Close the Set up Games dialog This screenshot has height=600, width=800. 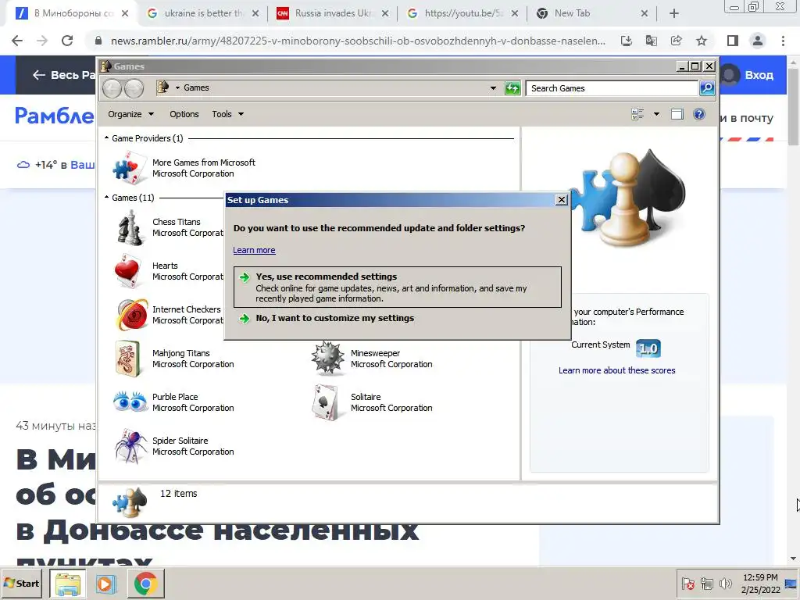click(x=561, y=200)
